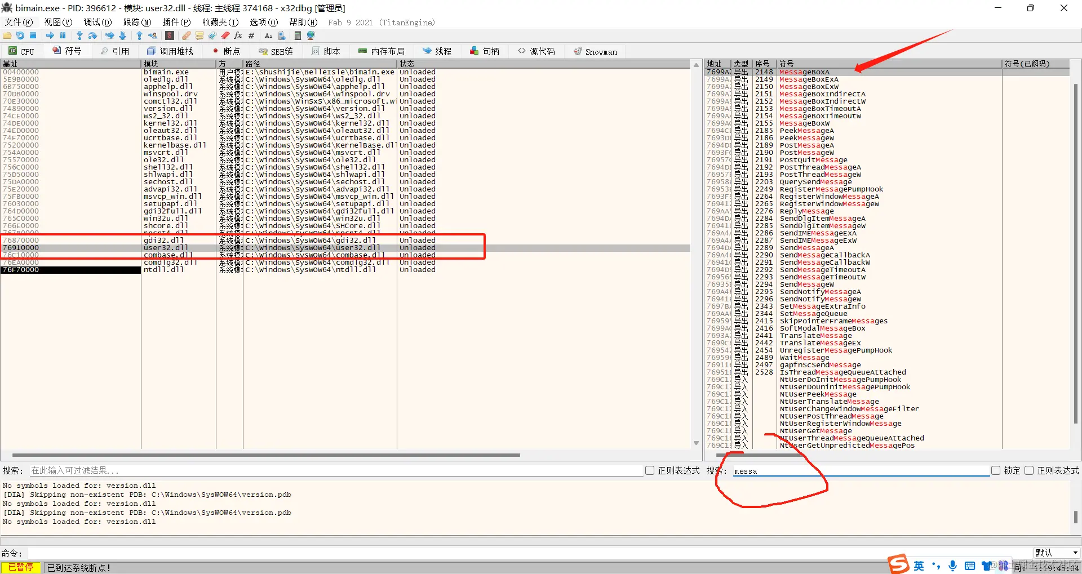Switch to the 引用 tab

115,51
